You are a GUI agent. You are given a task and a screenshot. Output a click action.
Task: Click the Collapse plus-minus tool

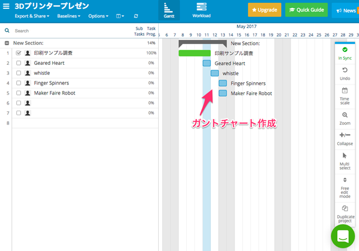coord(344,135)
